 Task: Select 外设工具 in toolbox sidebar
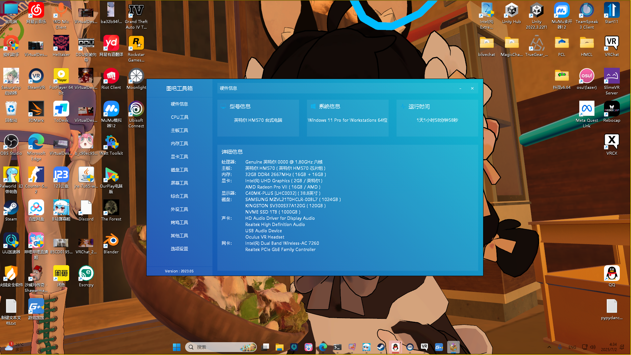click(179, 209)
